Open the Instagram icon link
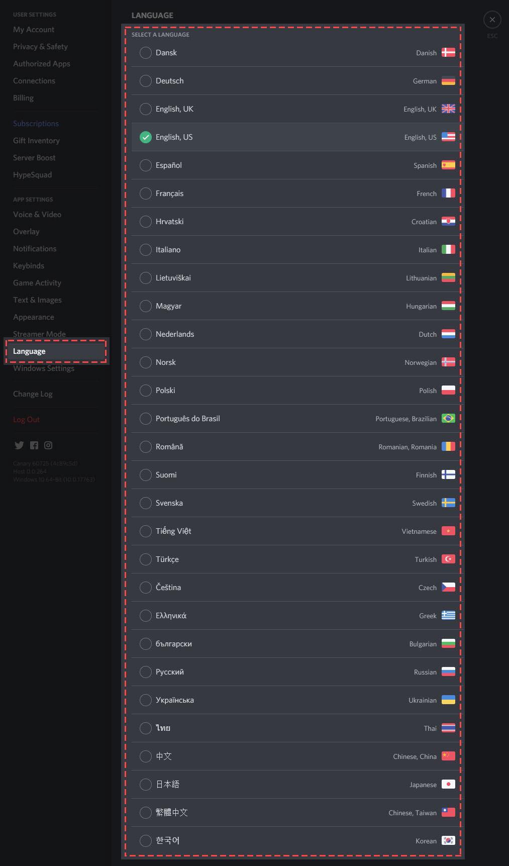The width and height of the screenshot is (509, 866). tap(48, 445)
